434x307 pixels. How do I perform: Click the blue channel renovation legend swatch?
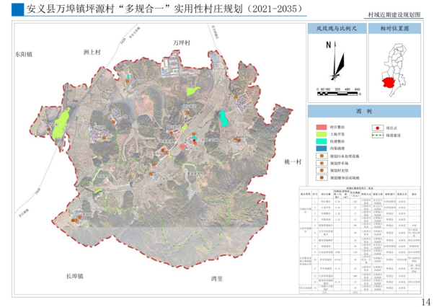[322, 149]
